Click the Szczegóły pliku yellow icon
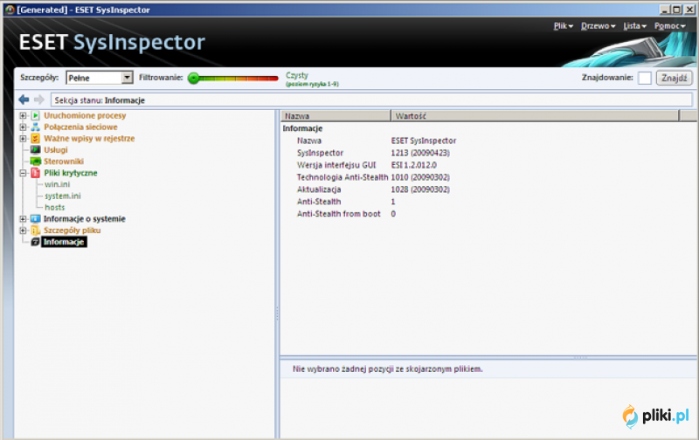This screenshot has height=440, width=699. click(x=35, y=230)
